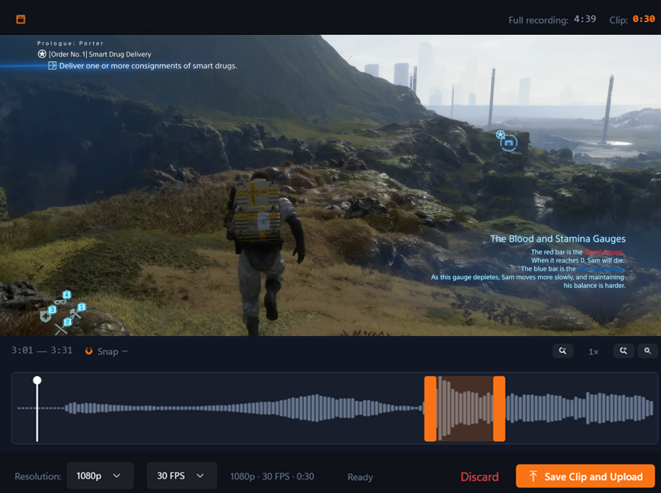Screen dimensions: 661x493
Task: Reset timeline zoom with the plain magnifier
Action: tap(648, 351)
